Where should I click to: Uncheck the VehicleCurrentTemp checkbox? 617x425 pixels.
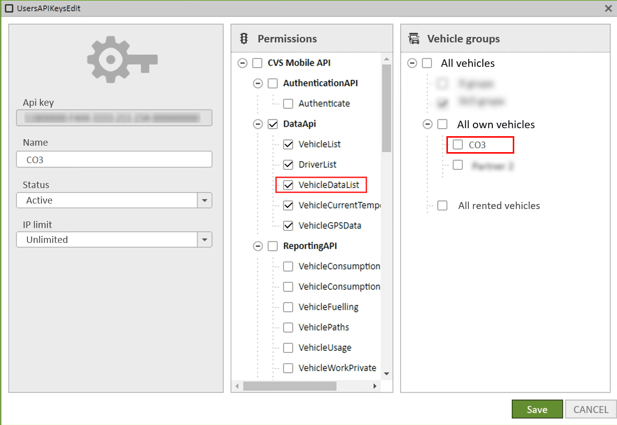coord(288,205)
